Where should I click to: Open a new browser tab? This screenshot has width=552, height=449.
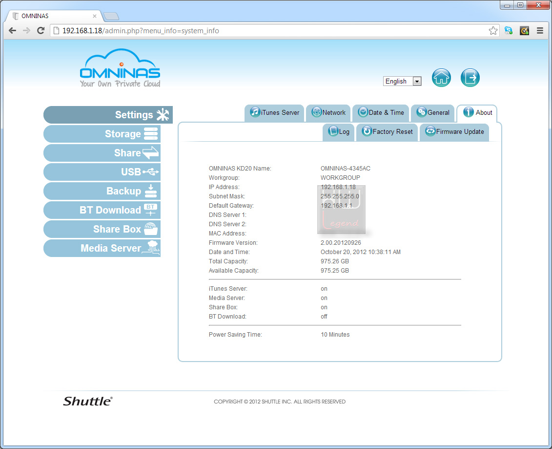point(112,16)
